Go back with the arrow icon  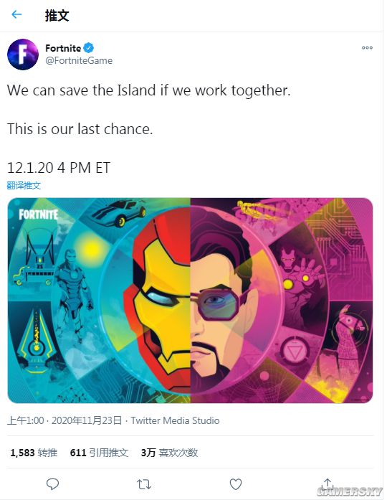[16, 14]
